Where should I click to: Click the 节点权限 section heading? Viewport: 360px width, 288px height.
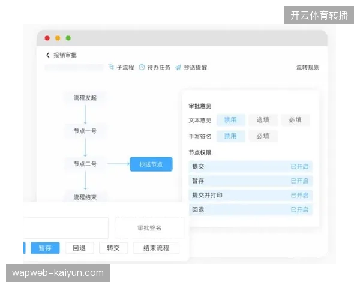click(x=200, y=153)
